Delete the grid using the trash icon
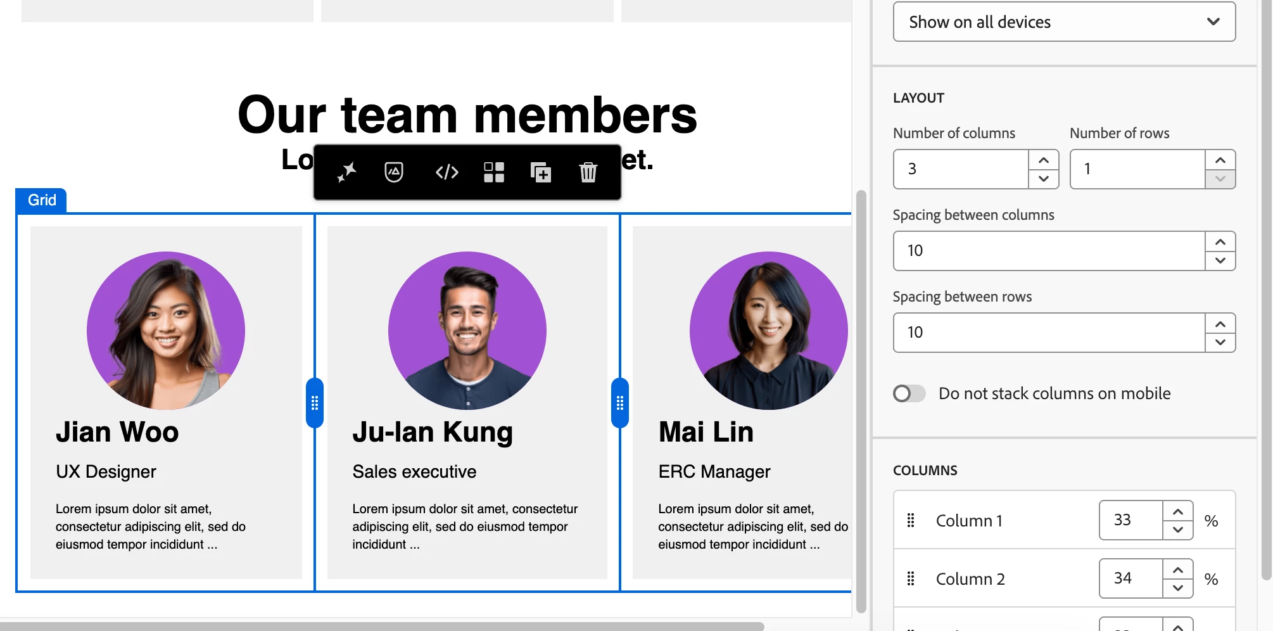The image size is (1273, 631). click(588, 172)
